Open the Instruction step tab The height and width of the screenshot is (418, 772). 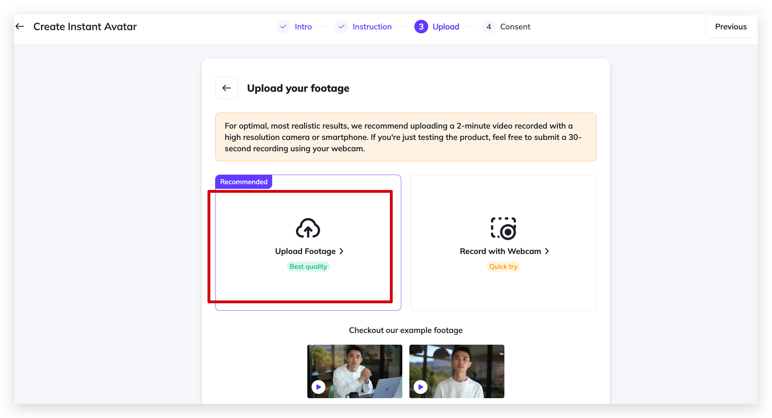(x=372, y=27)
